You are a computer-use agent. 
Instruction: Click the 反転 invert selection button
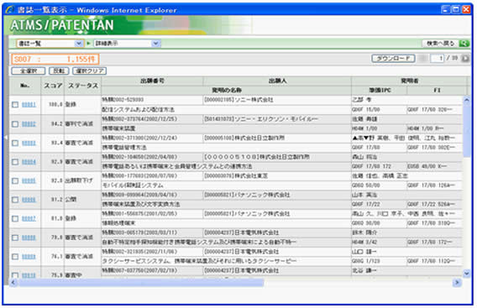(x=59, y=70)
